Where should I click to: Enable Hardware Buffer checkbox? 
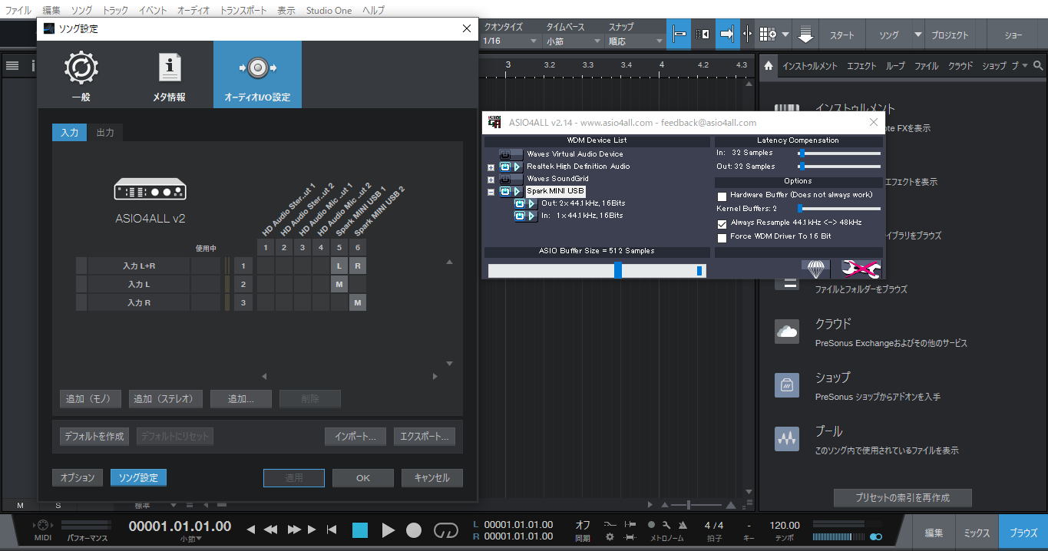pyautogui.click(x=722, y=196)
